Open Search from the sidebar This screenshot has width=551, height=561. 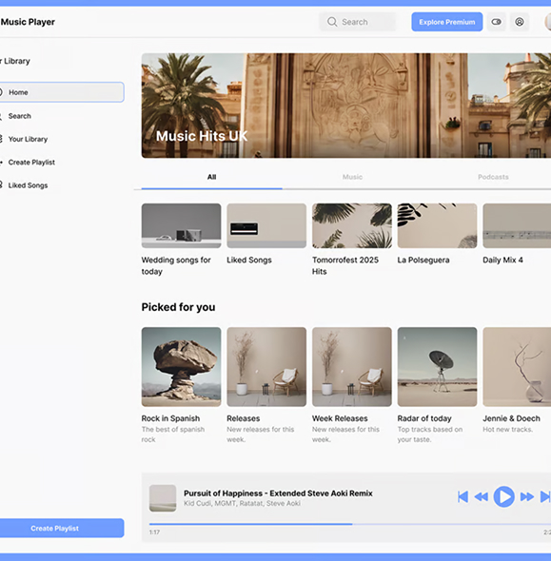tap(19, 116)
